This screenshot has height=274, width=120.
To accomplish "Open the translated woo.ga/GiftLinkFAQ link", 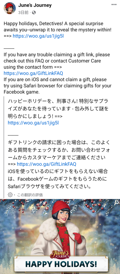I will coord(47,164).
